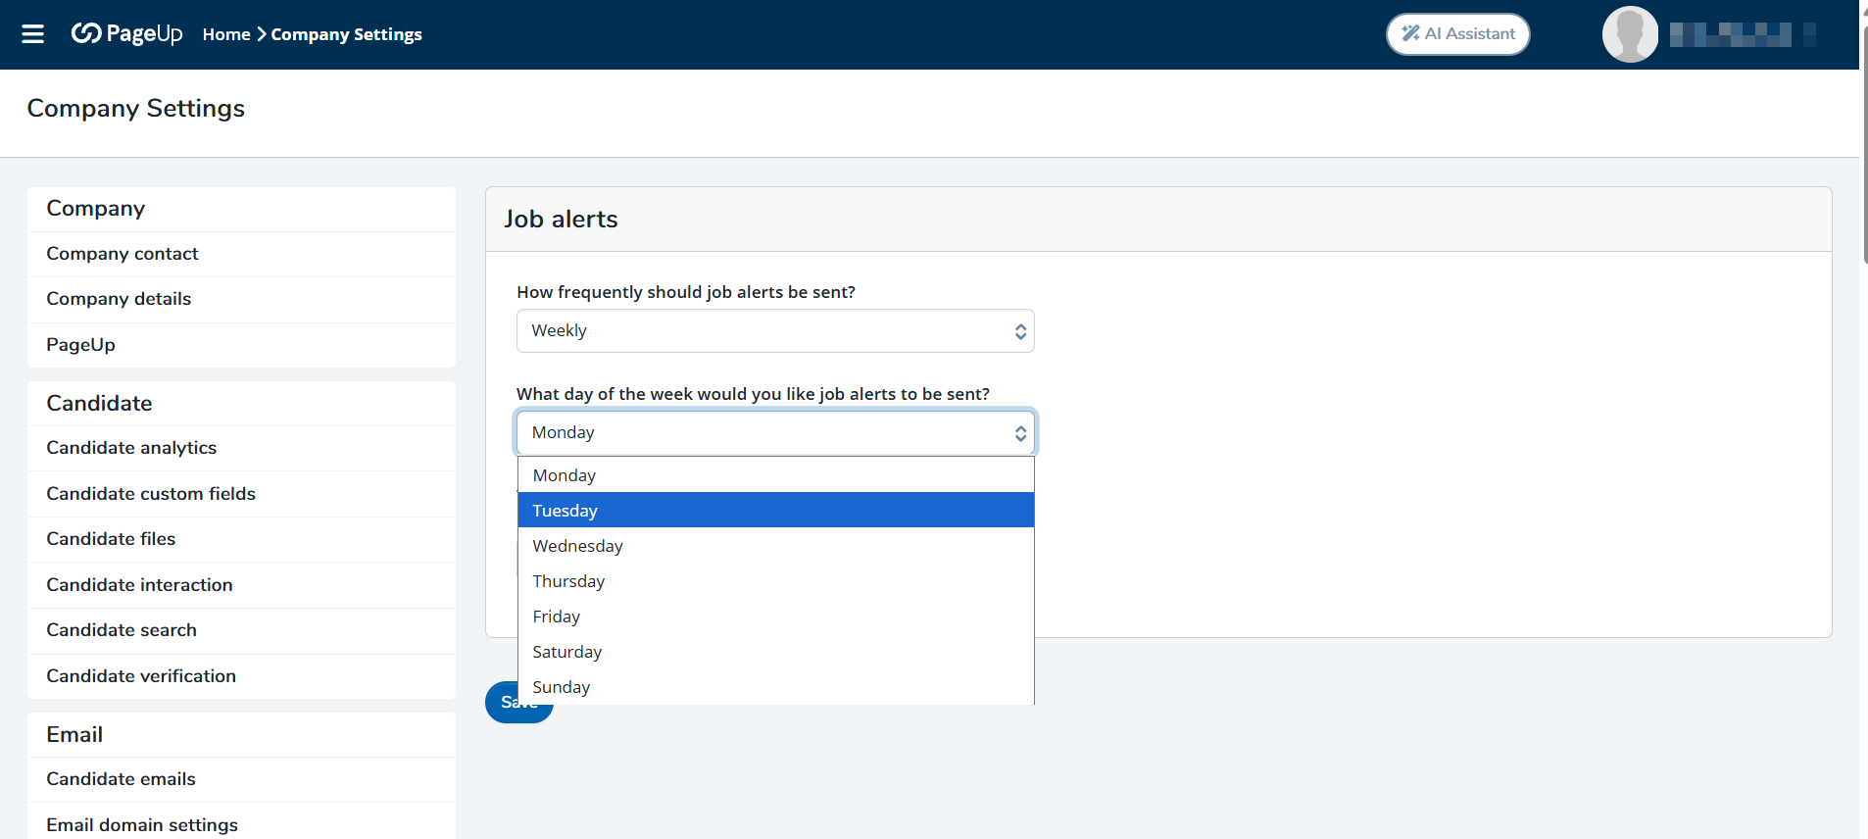Open Company details settings

[x=119, y=299]
